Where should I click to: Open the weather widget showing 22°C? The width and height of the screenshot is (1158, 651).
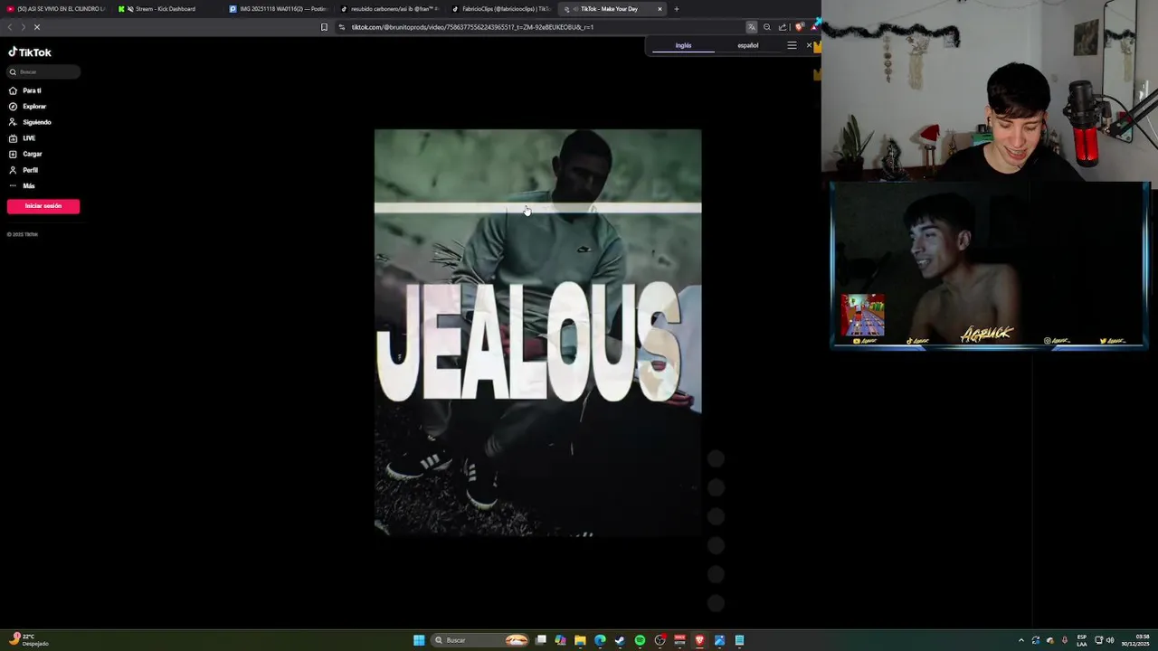(28, 640)
